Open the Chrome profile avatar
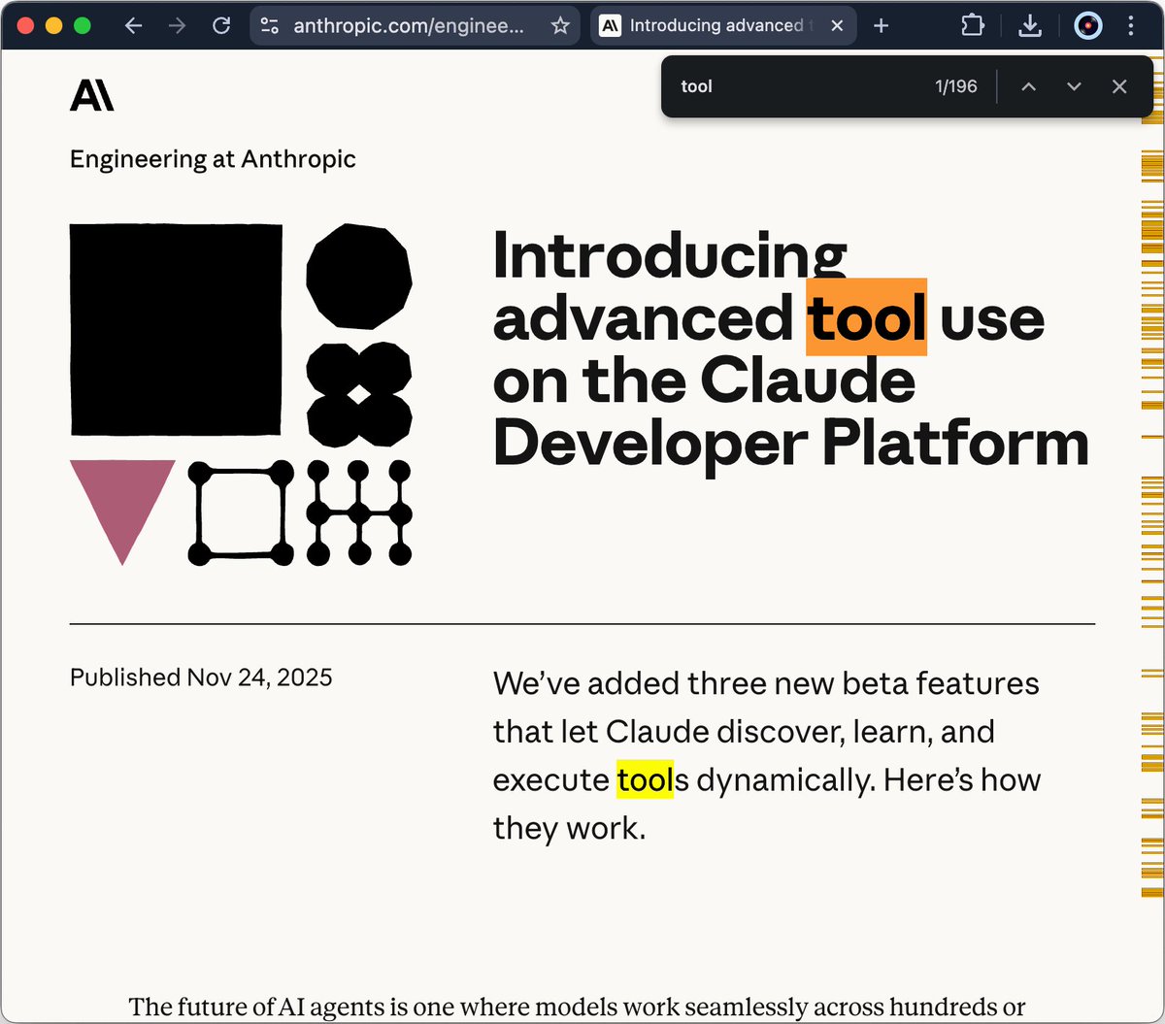Viewport: 1165px width, 1024px height. point(1088,26)
